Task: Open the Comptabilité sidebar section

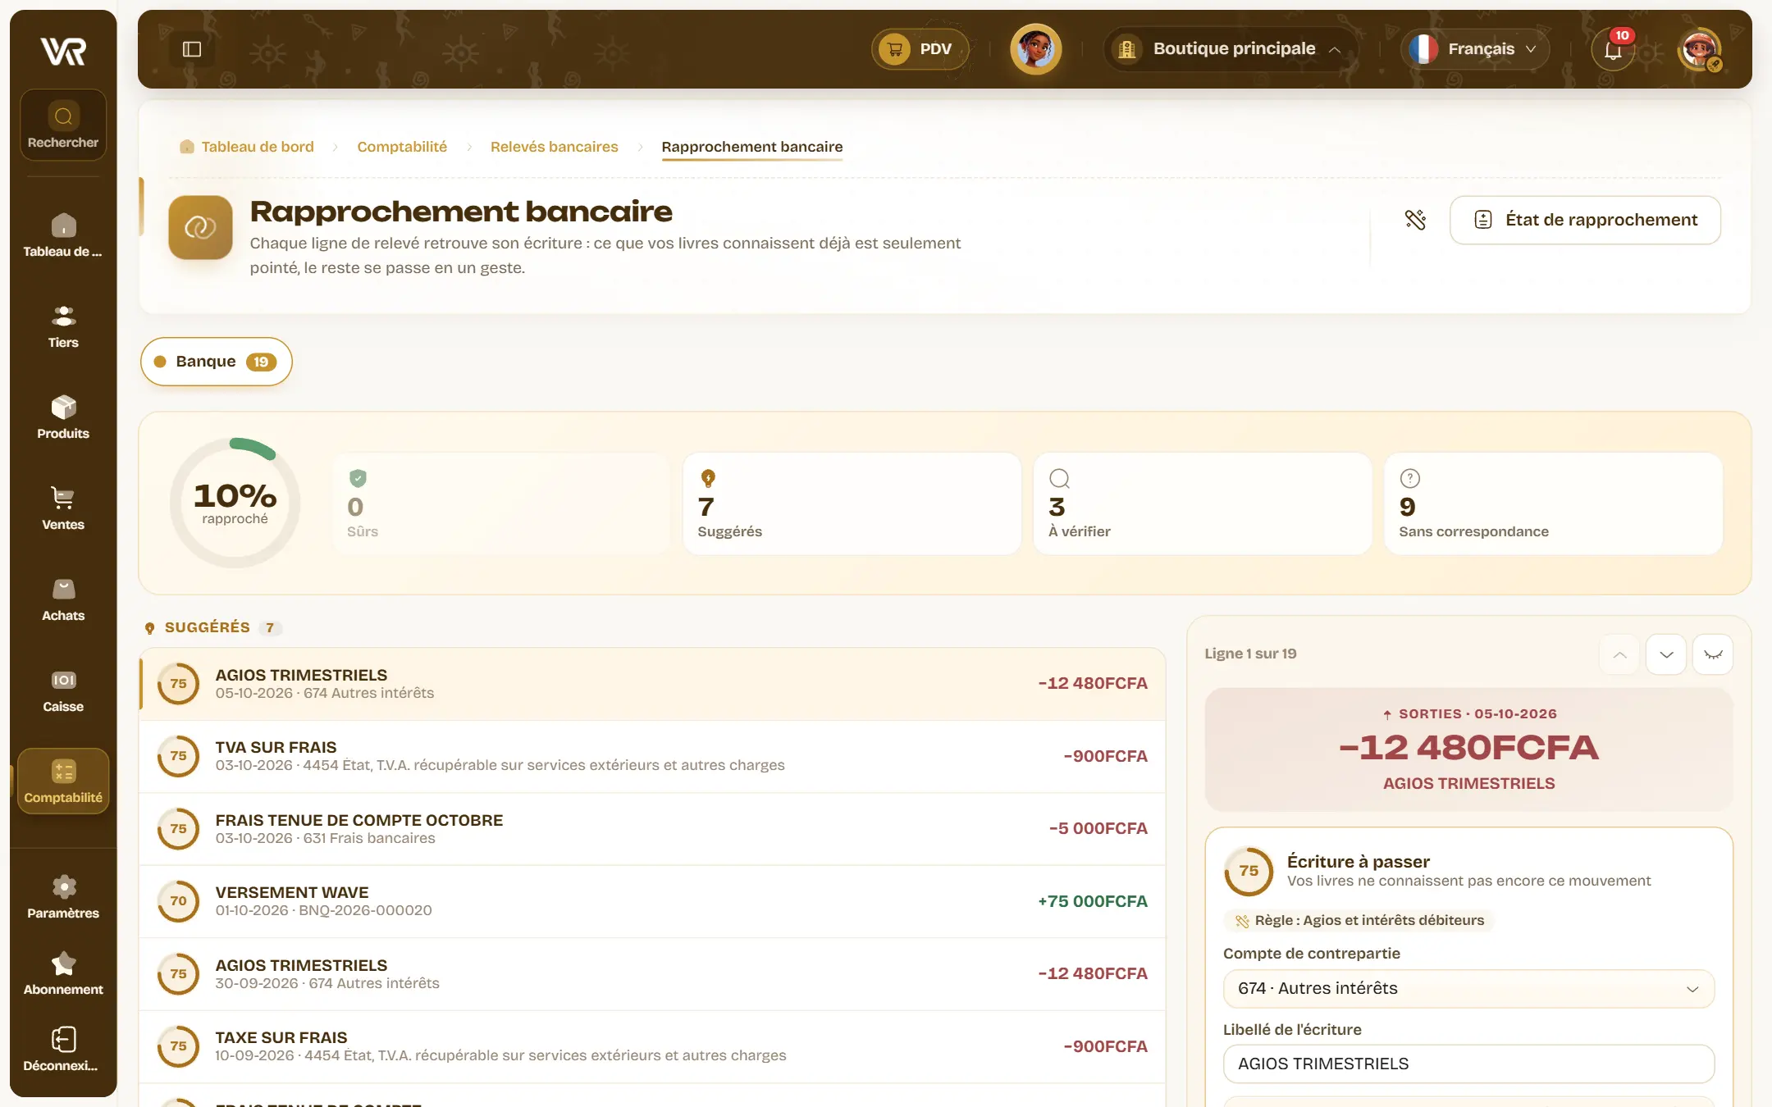Action: click(x=63, y=781)
